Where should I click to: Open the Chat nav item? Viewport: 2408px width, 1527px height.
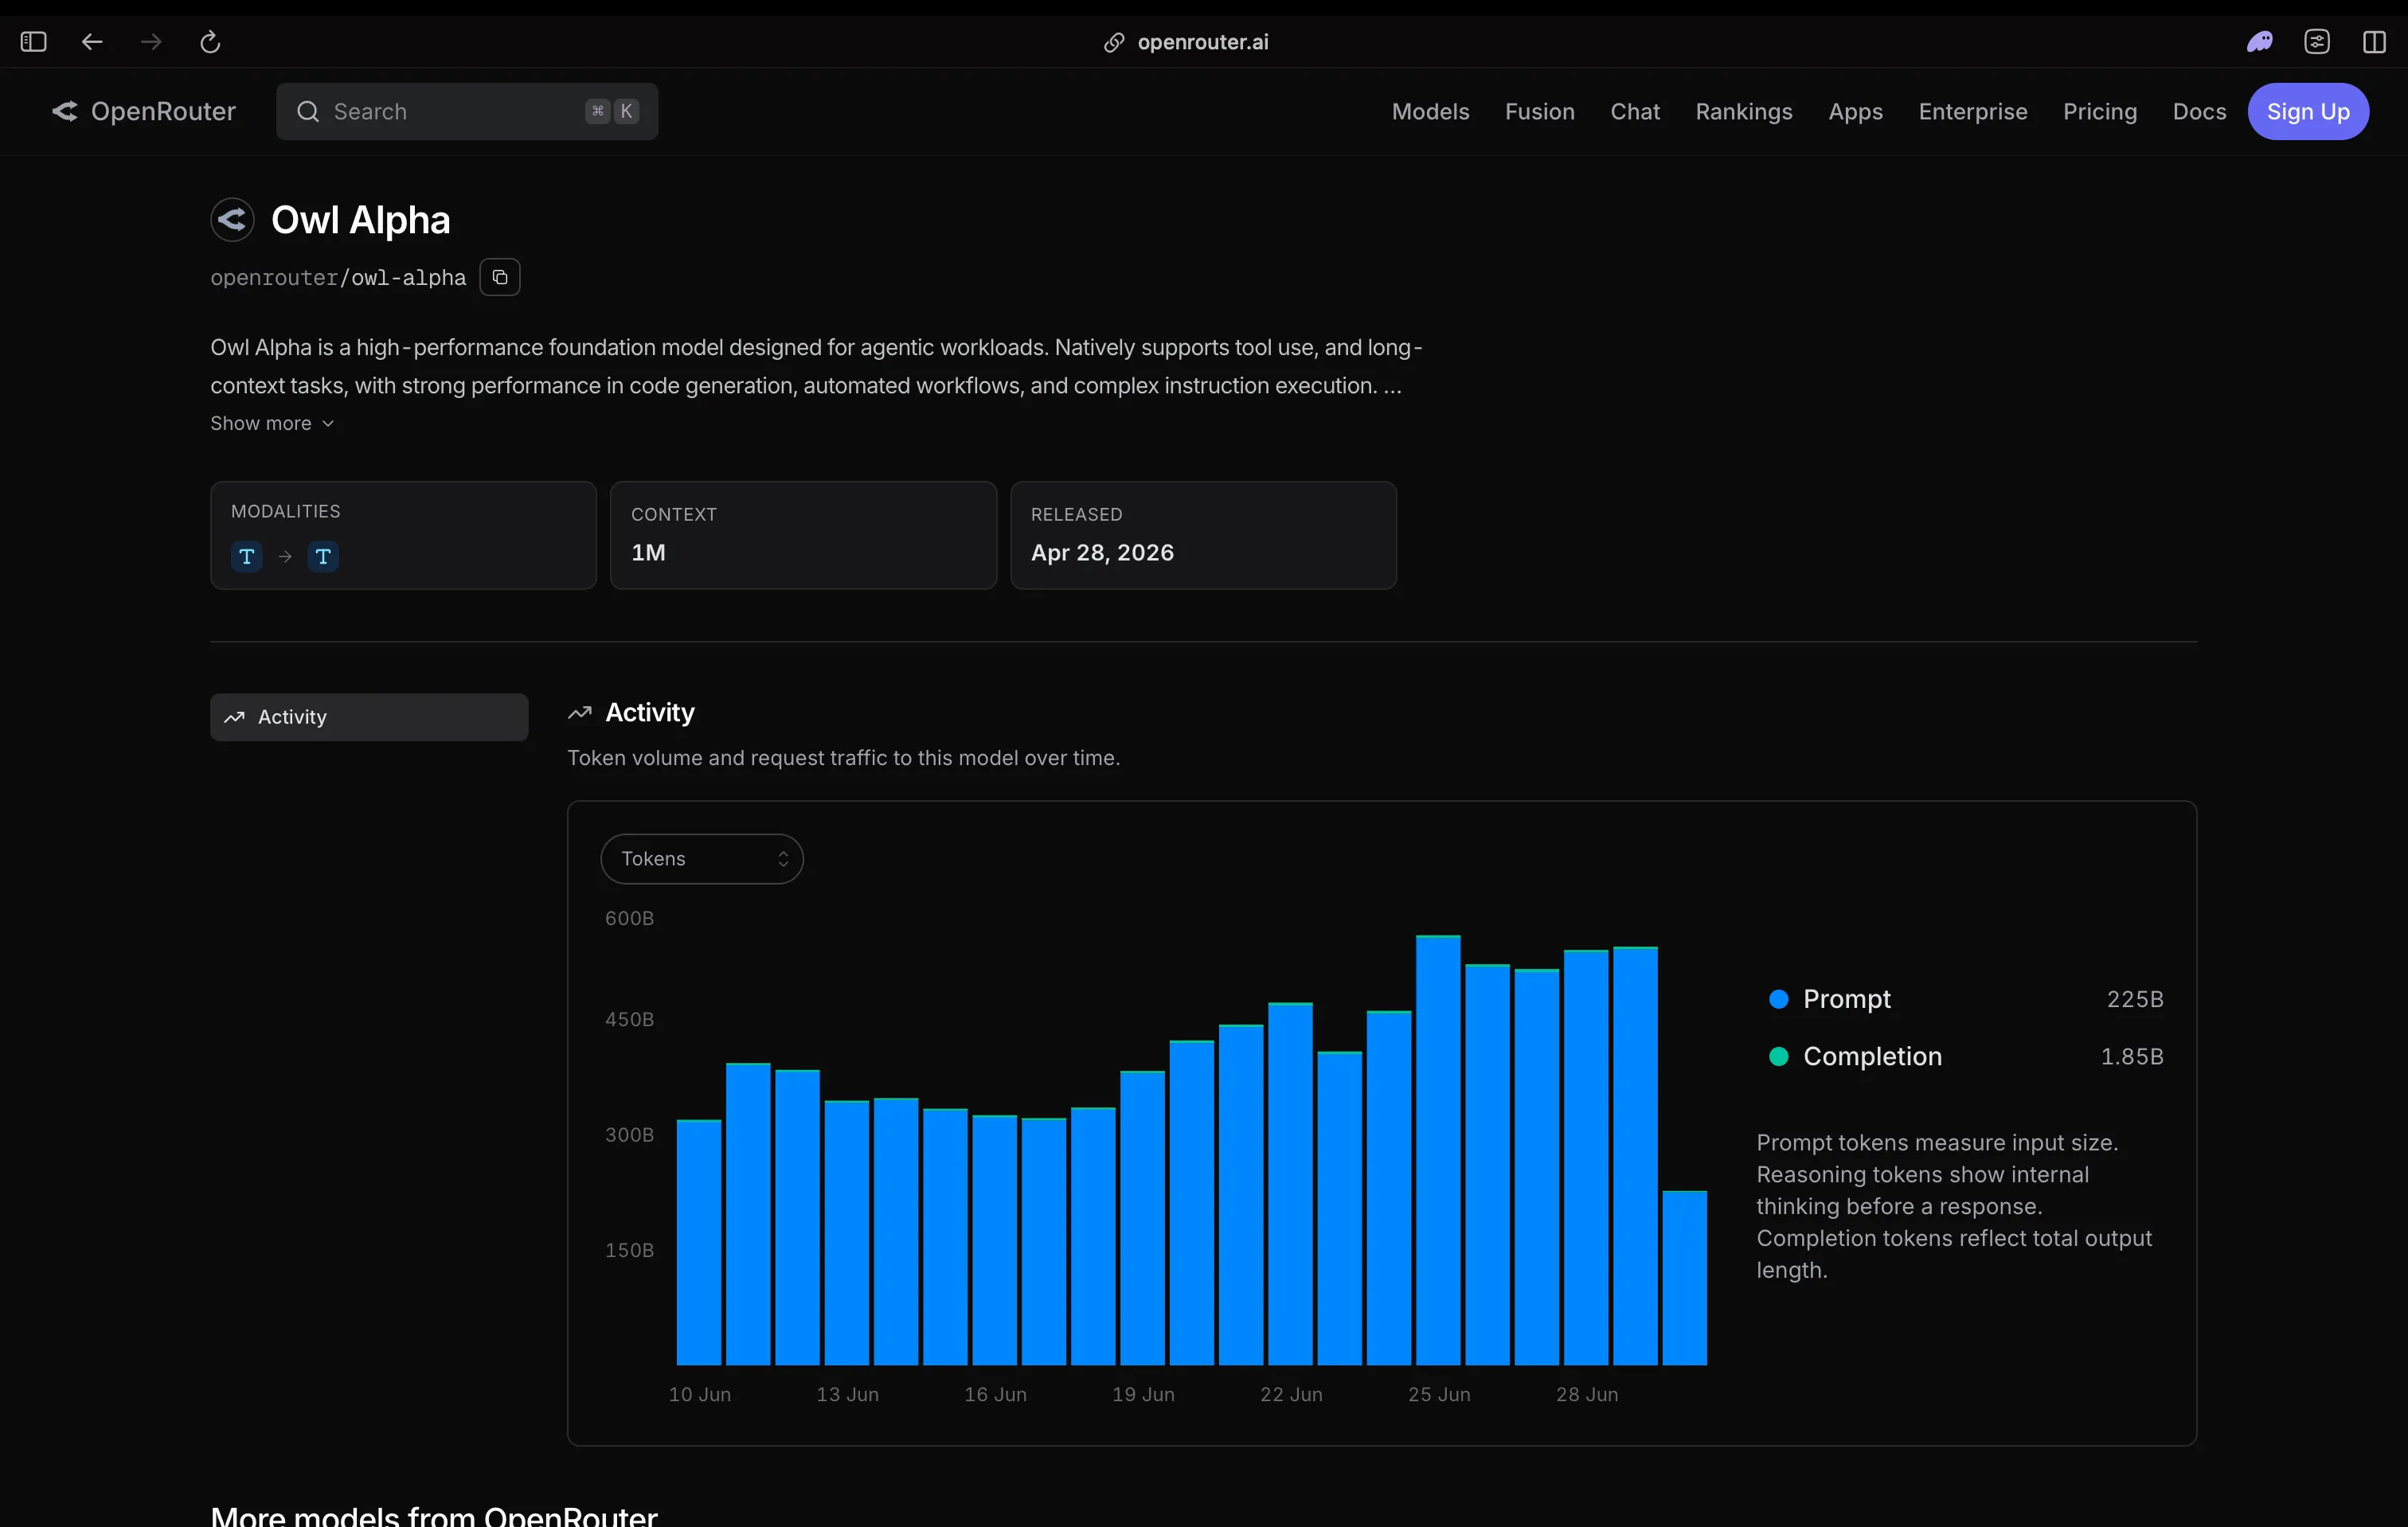coord(1635,111)
